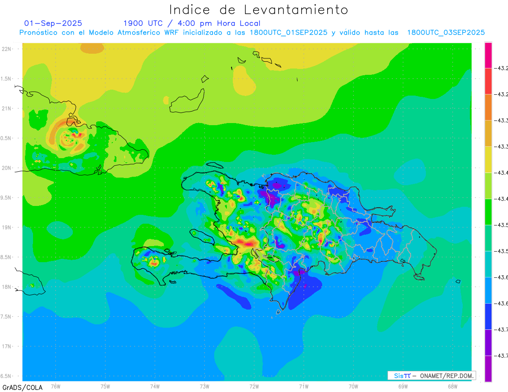Click the "ONAMET/REP.DOM." attribution box
Viewport: 508px width, 392px height.
[x=431, y=376]
